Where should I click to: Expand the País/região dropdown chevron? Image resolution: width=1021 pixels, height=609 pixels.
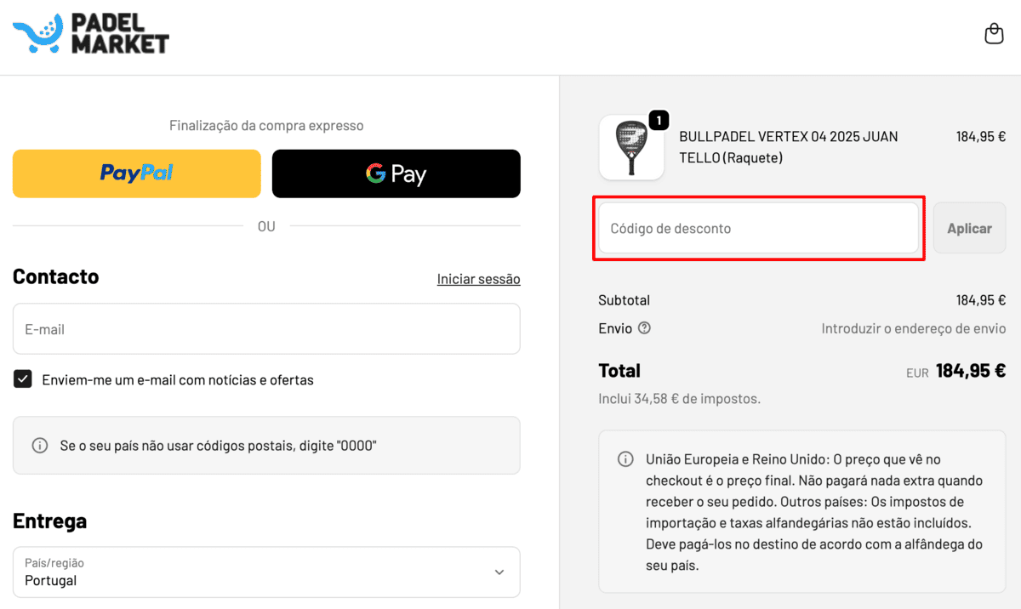pos(499,572)
